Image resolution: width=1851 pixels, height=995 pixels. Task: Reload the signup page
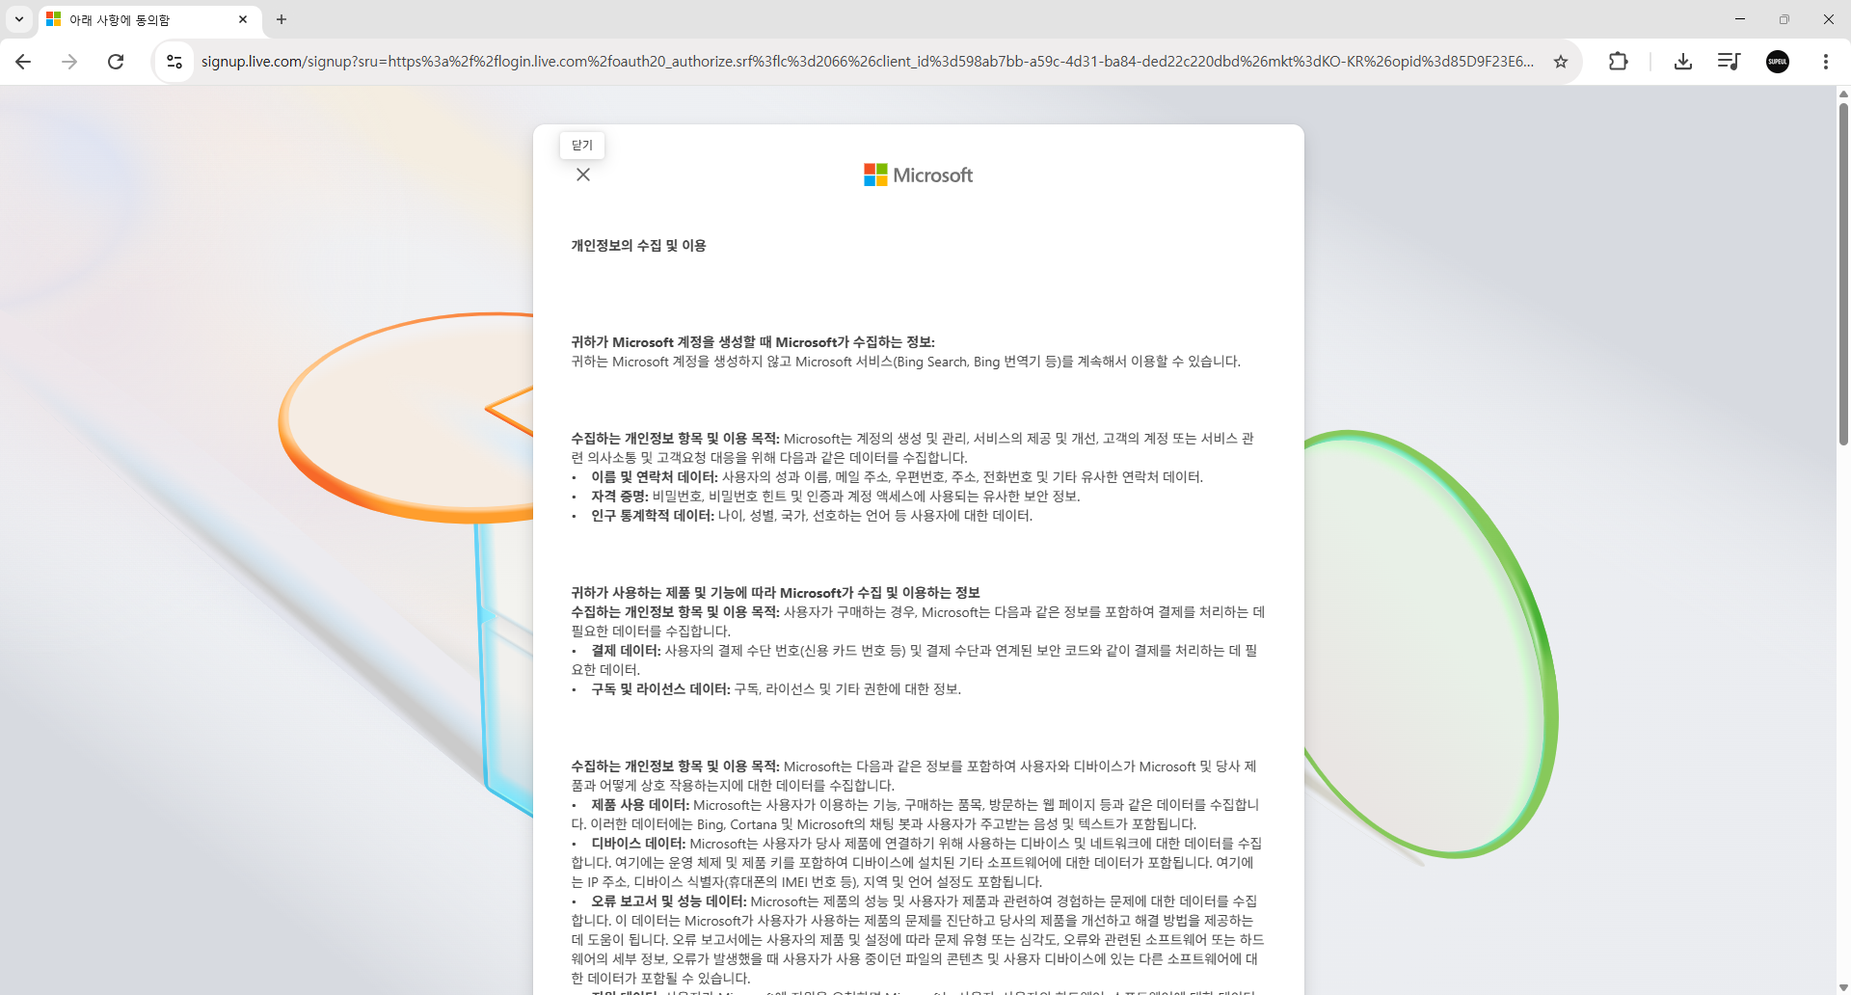(116, 62)
